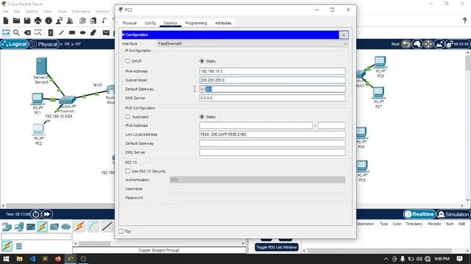Switch to the Config tab in PC2
The height and width of the screenshot is (264, 471).
150,23
